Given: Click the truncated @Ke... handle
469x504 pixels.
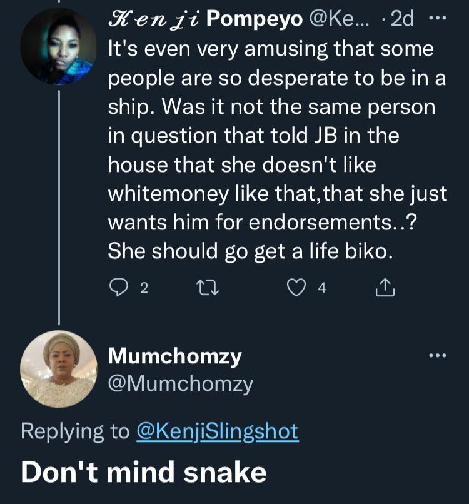Looking at the screenshot, I should click(340, 19).
